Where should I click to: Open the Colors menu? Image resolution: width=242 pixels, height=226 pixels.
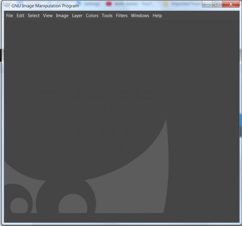(92, 16)
